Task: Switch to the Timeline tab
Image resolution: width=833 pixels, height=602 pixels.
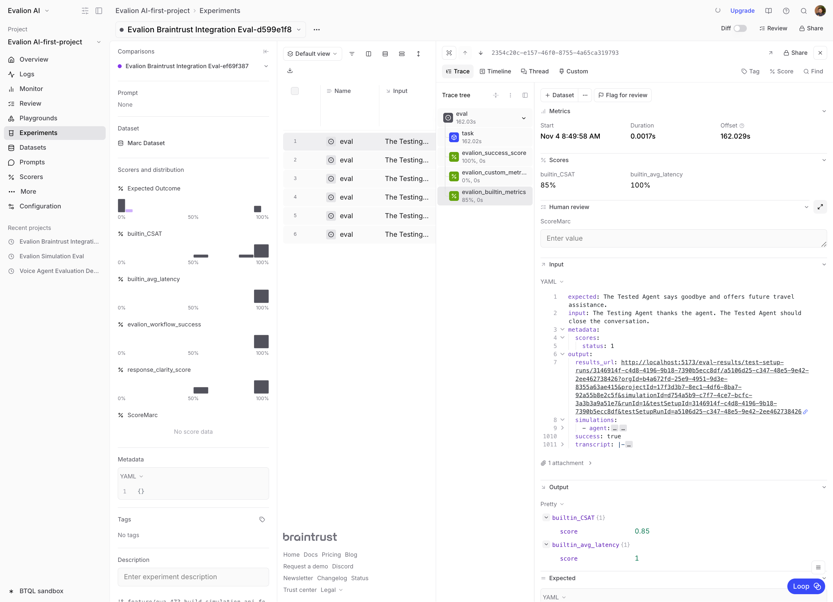Action: (495, 71)
